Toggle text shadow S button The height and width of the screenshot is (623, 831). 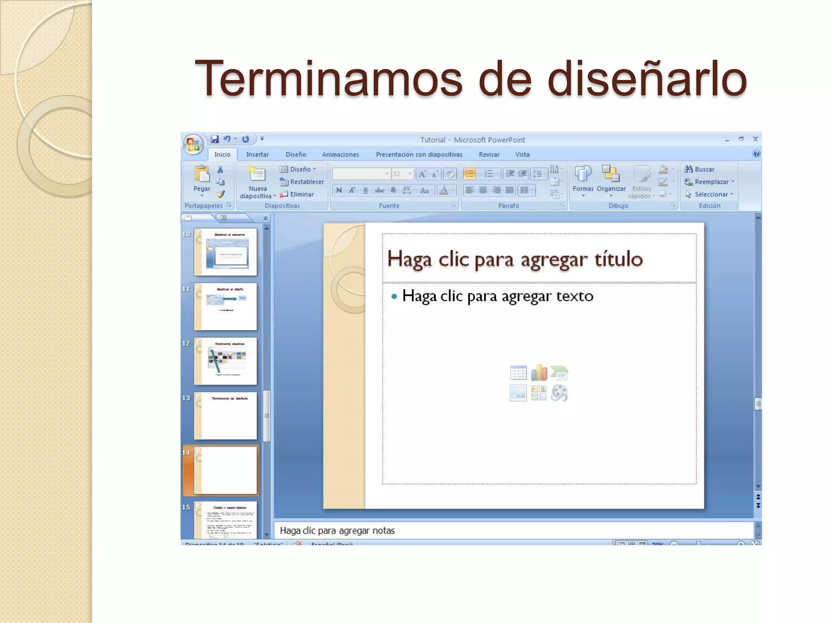coord(393,190)
